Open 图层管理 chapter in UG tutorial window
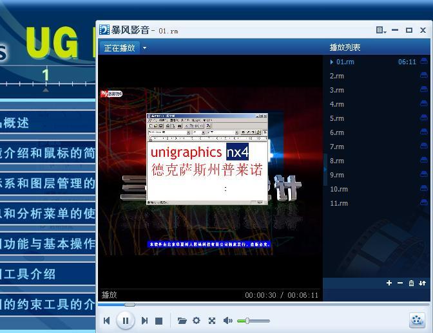Image resolution: width=433 pixels, height=333 pixels. click(x=48, y=183)
